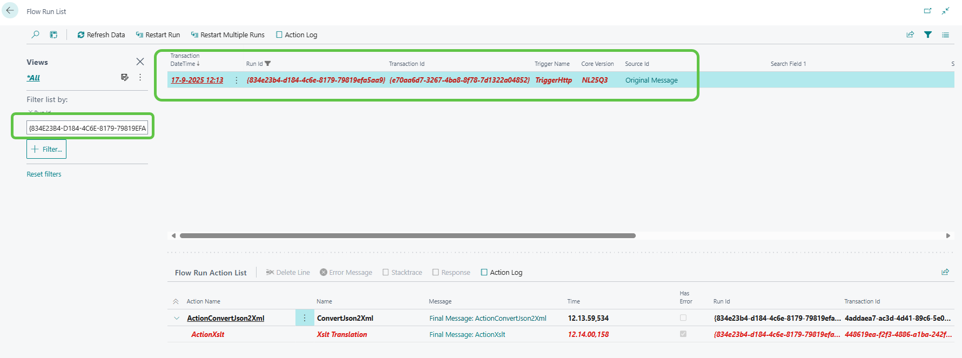Toggle Has Error checkbox for ActionXslt
Screen dimensions: 962x358
683,334
